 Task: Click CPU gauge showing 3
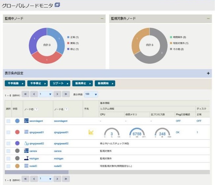tap(112, 132)
